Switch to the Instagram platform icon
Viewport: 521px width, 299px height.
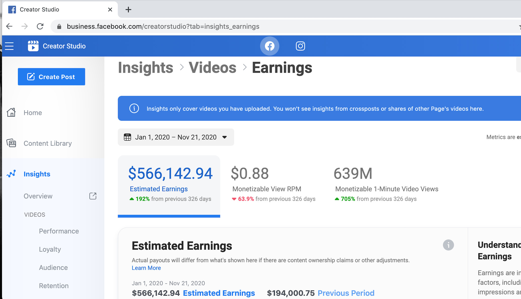coord(300,46)
